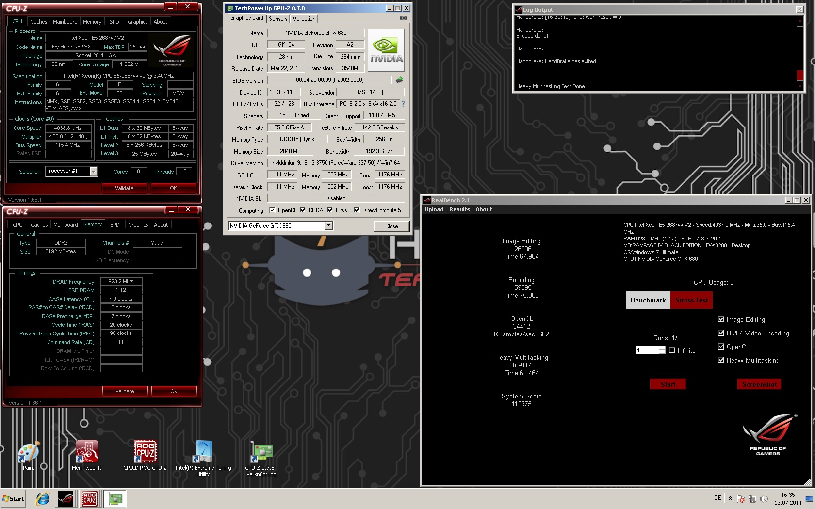The width and height of the screenshot is (815, 509).
Task: Open the Paint desktop shortcut
Action: click(x=29, y=456)
